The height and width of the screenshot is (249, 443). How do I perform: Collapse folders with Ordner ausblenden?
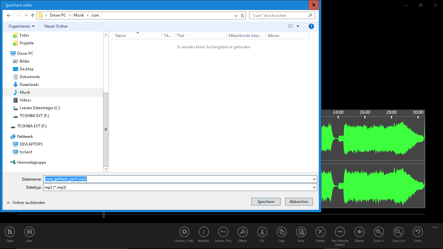click(26, 203)
